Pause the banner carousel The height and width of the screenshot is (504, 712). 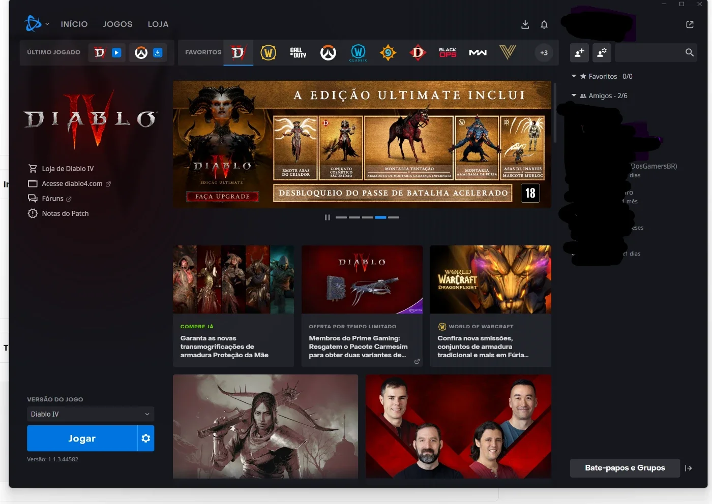[327, 217]
